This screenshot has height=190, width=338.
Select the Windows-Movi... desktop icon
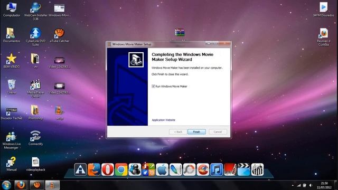60,10
